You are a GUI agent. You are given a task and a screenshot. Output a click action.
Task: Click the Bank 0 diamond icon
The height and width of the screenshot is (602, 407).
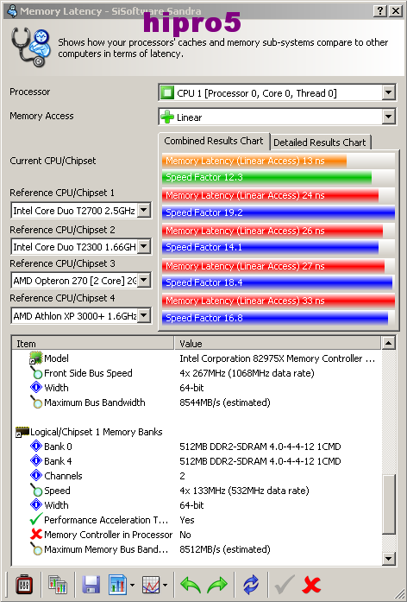click(36, 447)
